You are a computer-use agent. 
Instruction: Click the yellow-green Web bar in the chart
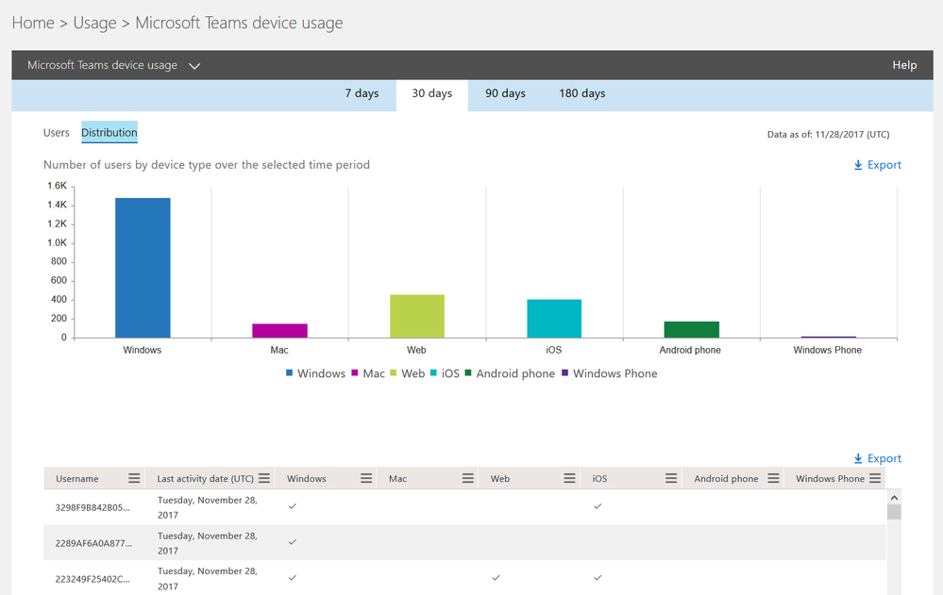pos(417,316)
